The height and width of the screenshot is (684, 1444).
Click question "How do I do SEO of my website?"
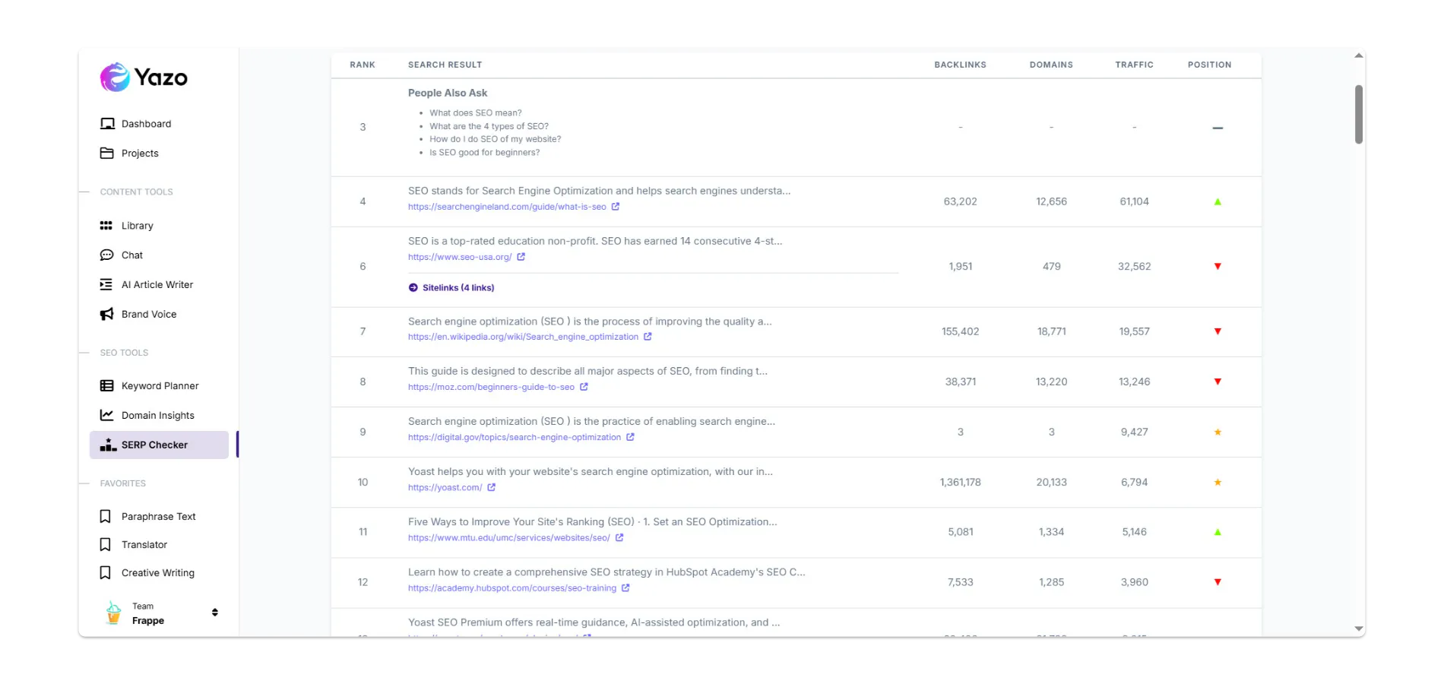pyautogui.click(x=495, y=139)
